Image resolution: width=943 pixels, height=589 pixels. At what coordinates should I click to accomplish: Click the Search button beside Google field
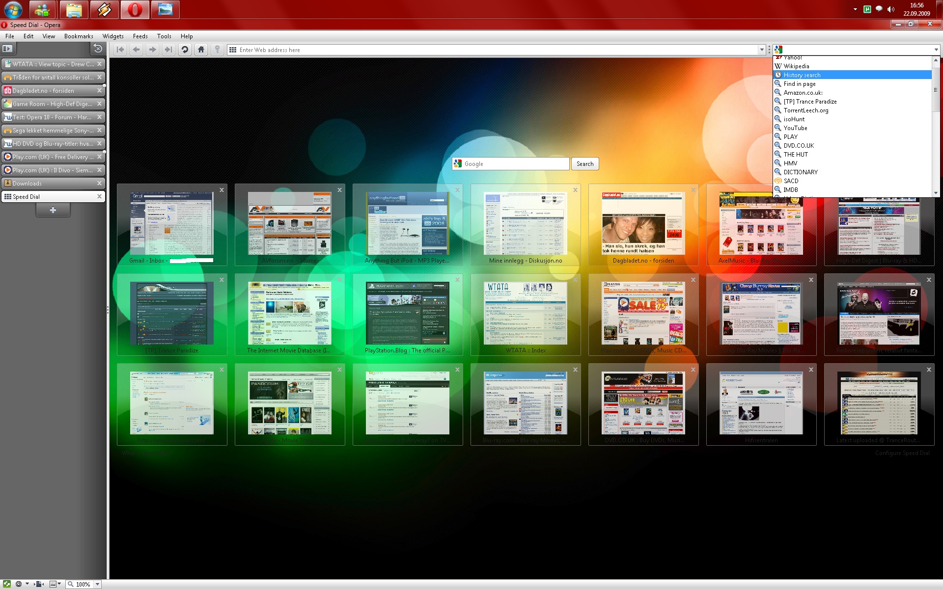584,164
